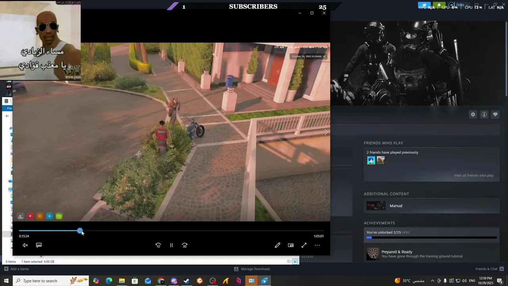Screen dimensions: 508x286
Task: Click the back arrow in File Explorer
Action: 7,116
